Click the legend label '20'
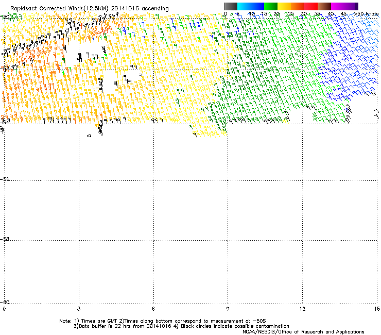Image resolution: width=381 pixels, height=335 pixels. [277, 14]
